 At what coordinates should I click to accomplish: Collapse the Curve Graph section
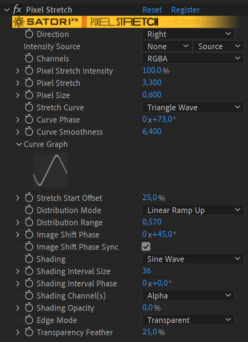pyautogui.click(x=19, y=144)
